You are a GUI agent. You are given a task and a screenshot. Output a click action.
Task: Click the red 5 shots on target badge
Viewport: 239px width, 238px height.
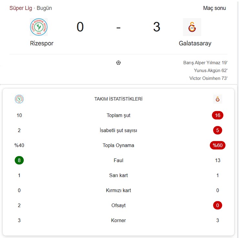(217, 130)
